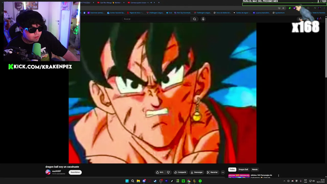The image size is (327, 184).
Task: Open saulASDF channel avatar
Action: click(x=48, y=172)
